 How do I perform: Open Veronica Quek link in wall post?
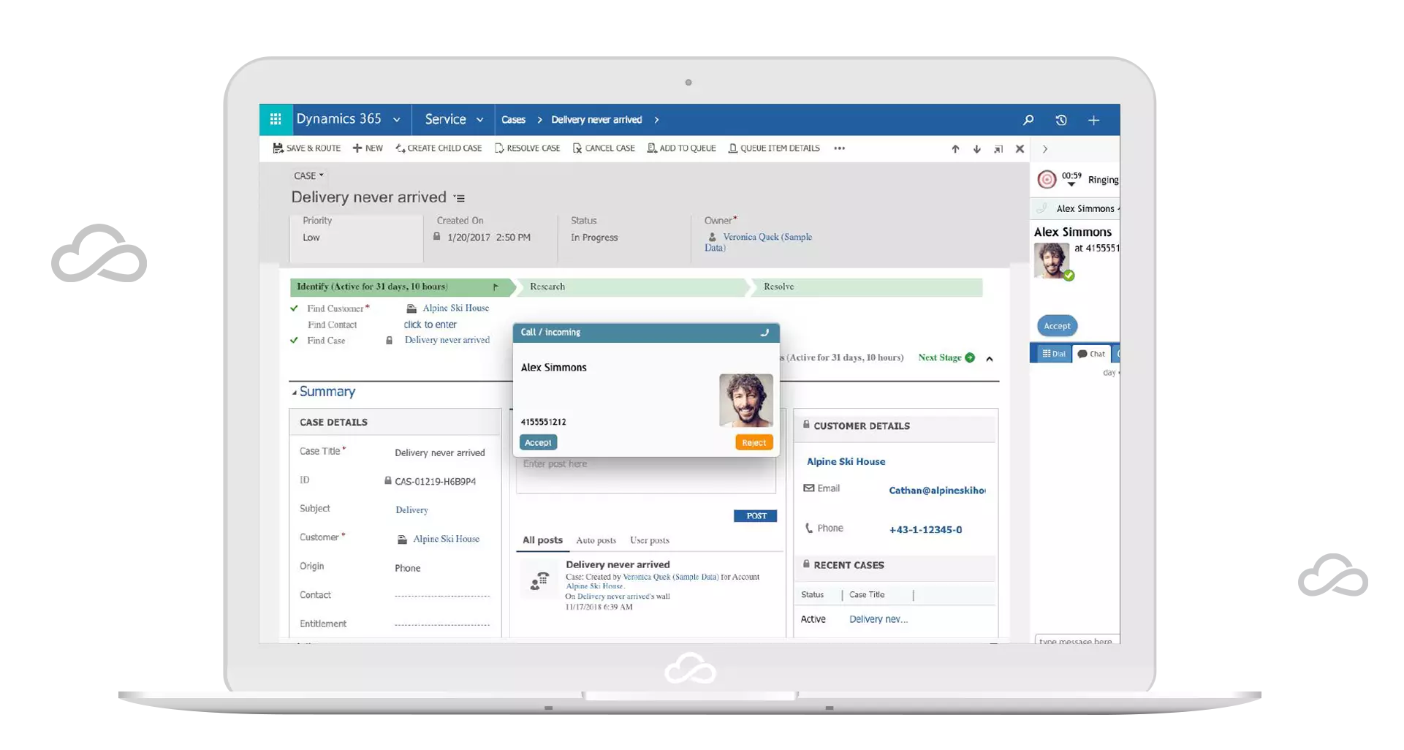pyautogui.click(x=670, y=577)
